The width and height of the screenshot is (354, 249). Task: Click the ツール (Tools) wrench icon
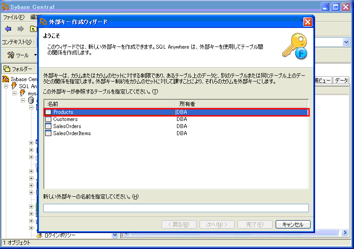coord(11,55)
